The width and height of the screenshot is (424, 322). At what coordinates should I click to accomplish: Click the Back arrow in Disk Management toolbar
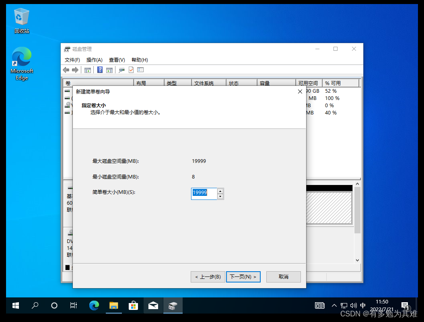[x=66, y=70]
